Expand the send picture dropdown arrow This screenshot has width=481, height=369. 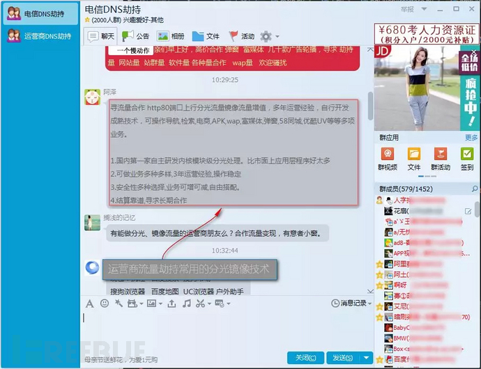[160, 304]
